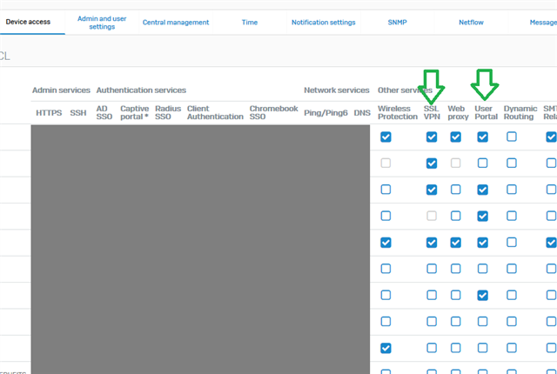
Task: Enable User Portal in the sixth row
Action: click(x=482, y=269)
